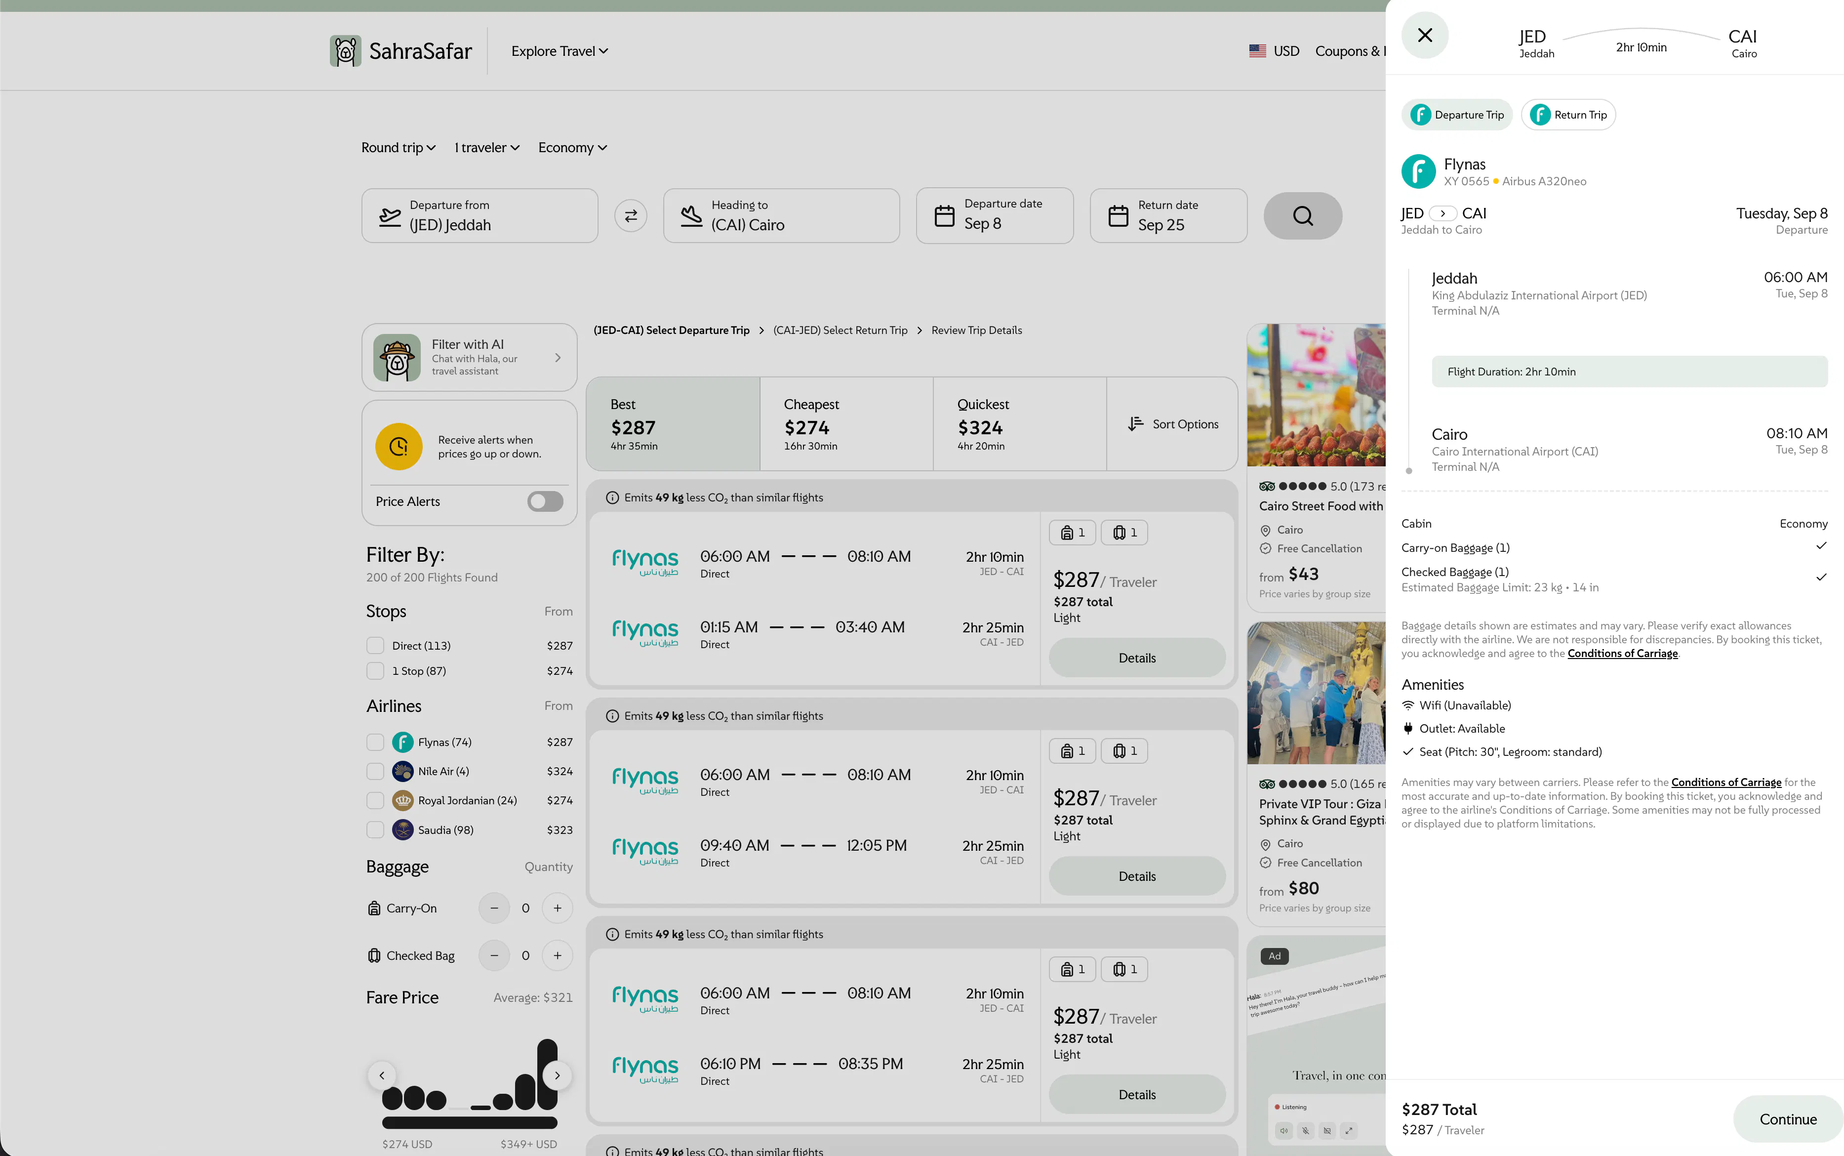1844x1156 pixels.
Task: Click the Heading to (CAI) Cairo field
Action: [x=781, y=216]
